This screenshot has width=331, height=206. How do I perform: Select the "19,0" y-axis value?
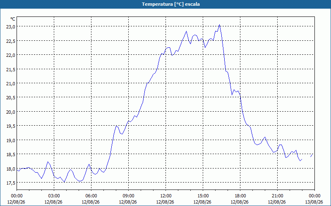click(x=11, y=140)
